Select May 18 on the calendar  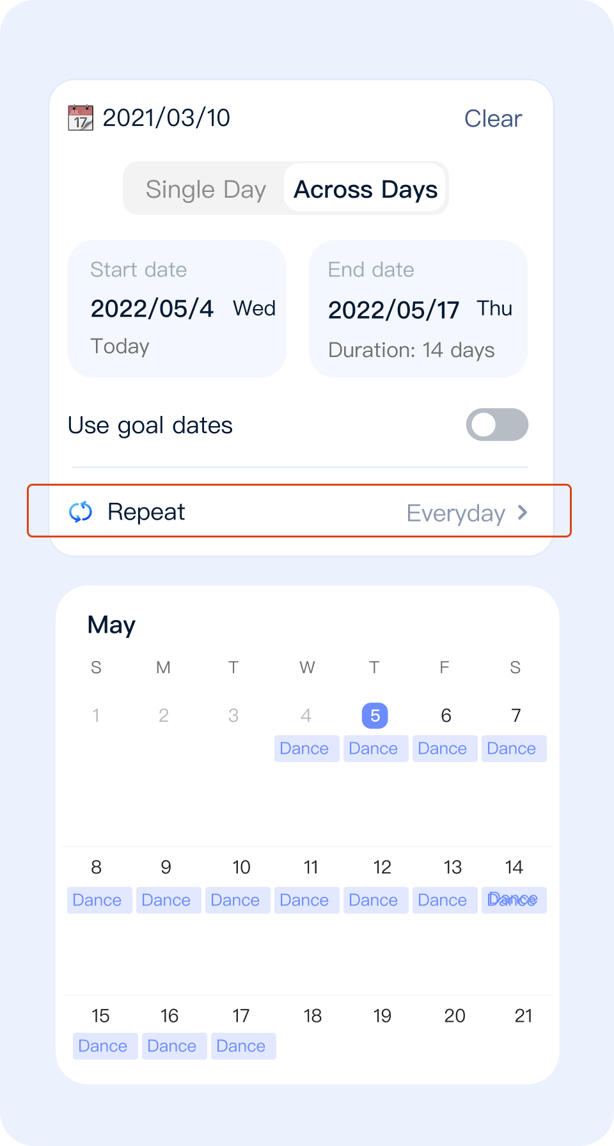tap(312, 1015)
